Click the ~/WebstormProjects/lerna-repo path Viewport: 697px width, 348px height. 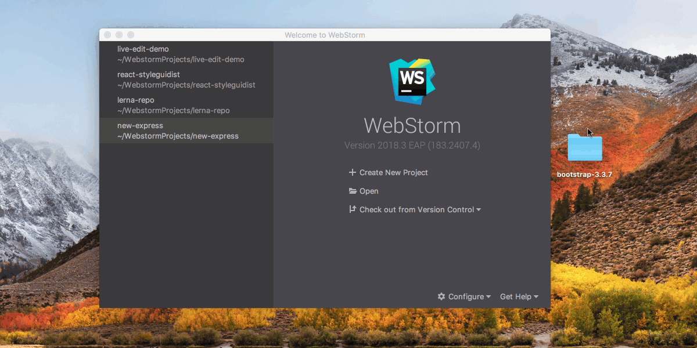174,111
